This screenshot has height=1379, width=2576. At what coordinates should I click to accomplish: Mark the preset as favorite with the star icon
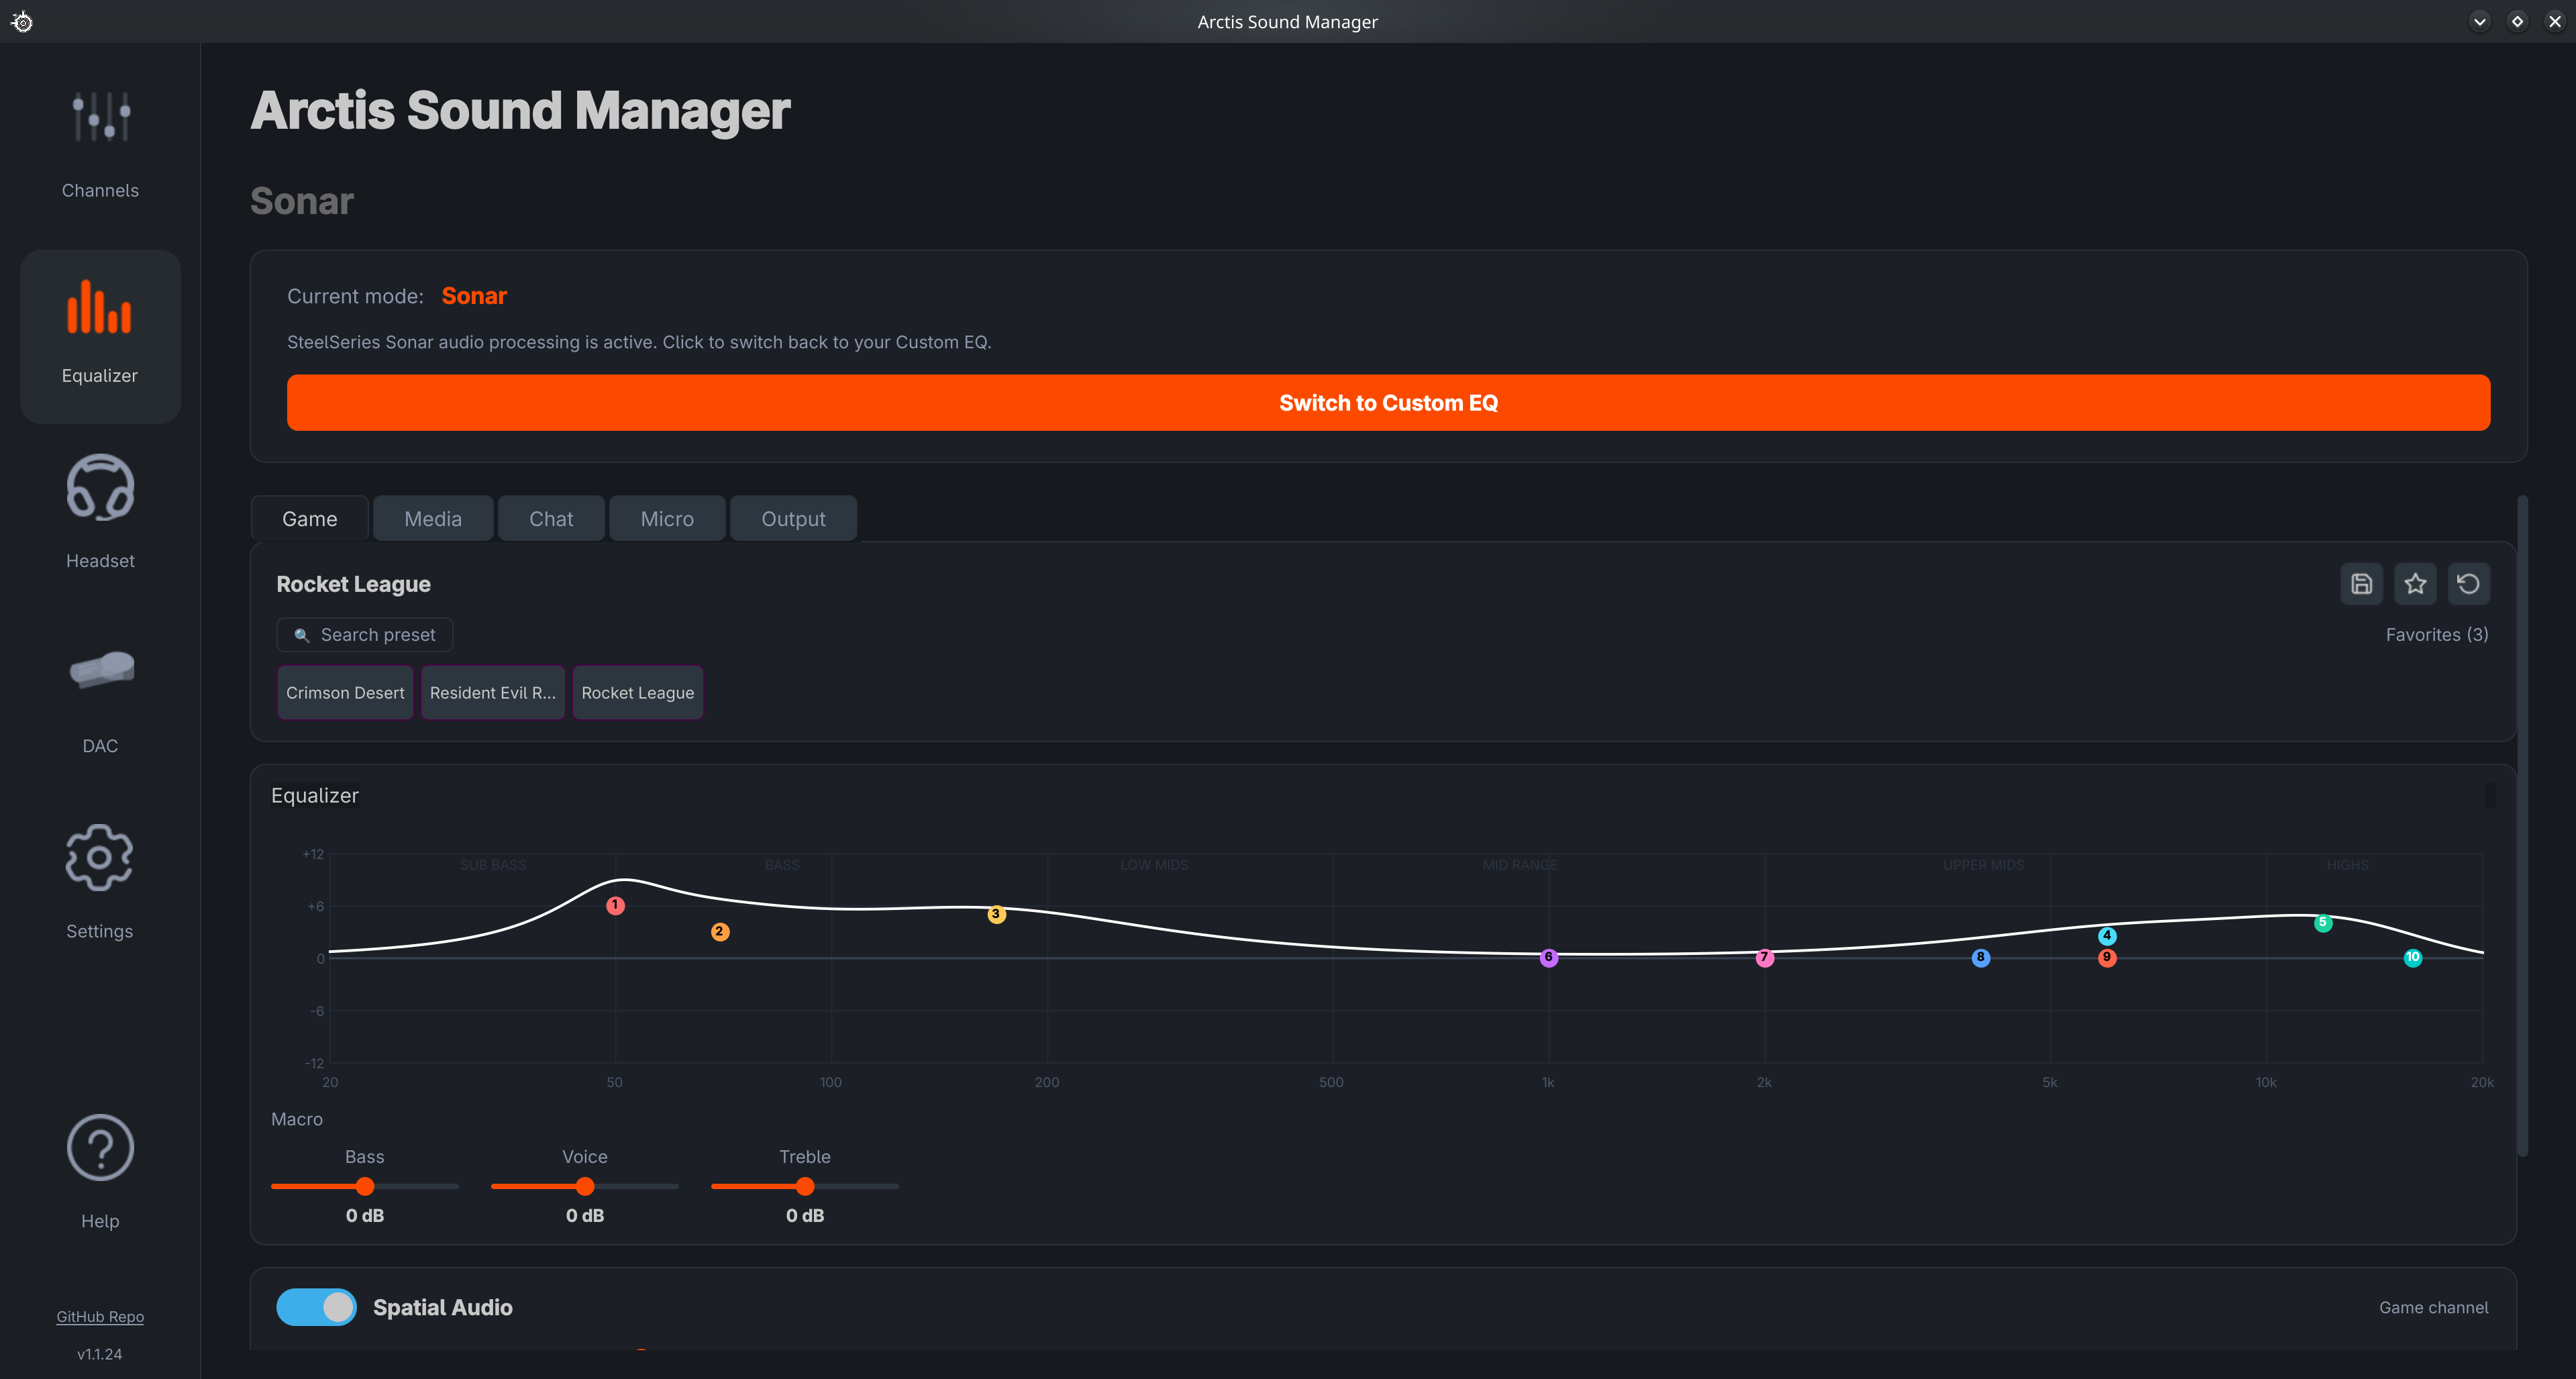(x=2415, y=584)
